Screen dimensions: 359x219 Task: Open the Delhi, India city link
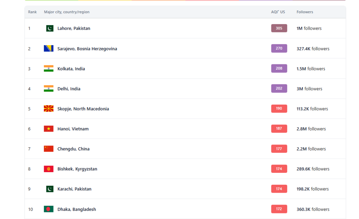[x=69, y=89]
